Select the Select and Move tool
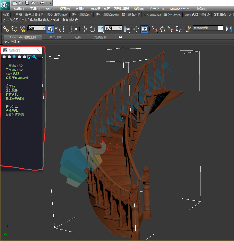Image resolution: width=234 pixels, height=241 pixels. pyautogui.click(x=84, y=29)
